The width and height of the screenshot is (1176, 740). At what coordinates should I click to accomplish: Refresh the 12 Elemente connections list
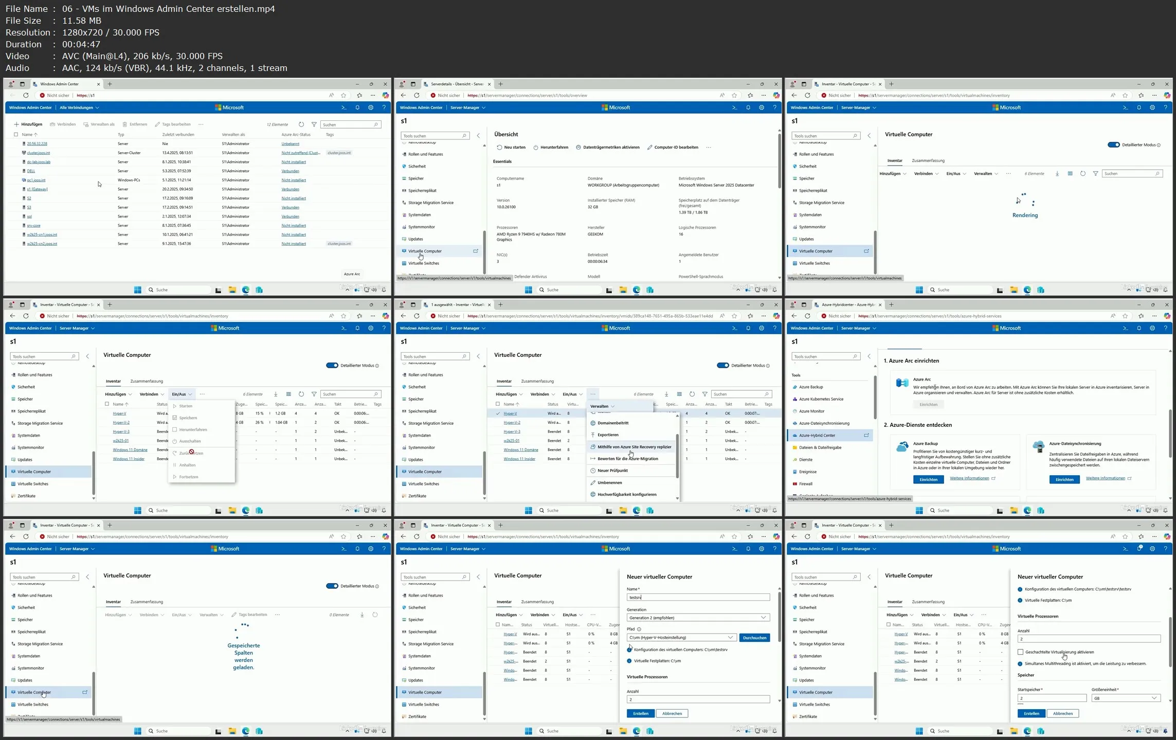[x=301, y=124]
